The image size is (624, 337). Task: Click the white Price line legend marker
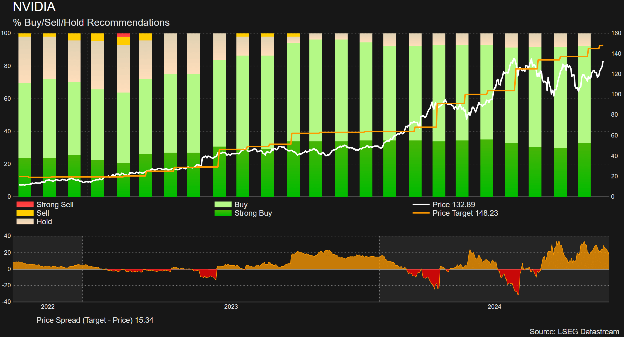[421, 204]
